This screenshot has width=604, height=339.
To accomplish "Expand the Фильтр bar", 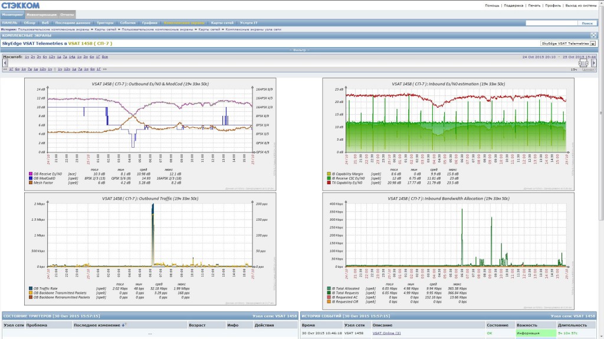I will [x=299, y=50].
